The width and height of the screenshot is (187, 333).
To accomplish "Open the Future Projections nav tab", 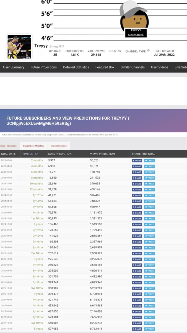I will coord(44,67).
